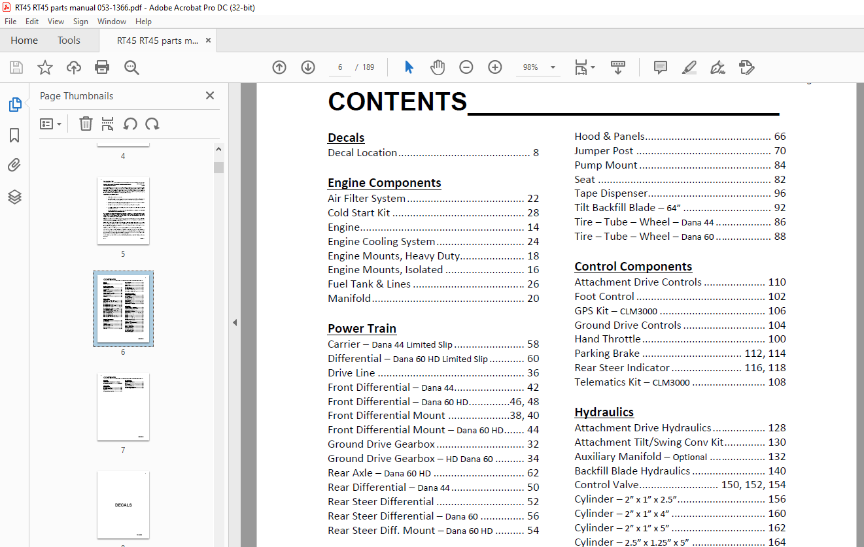This screenshot has height=547, width=864.
Task: Click the Save file icon
Action: coord(16,67)
